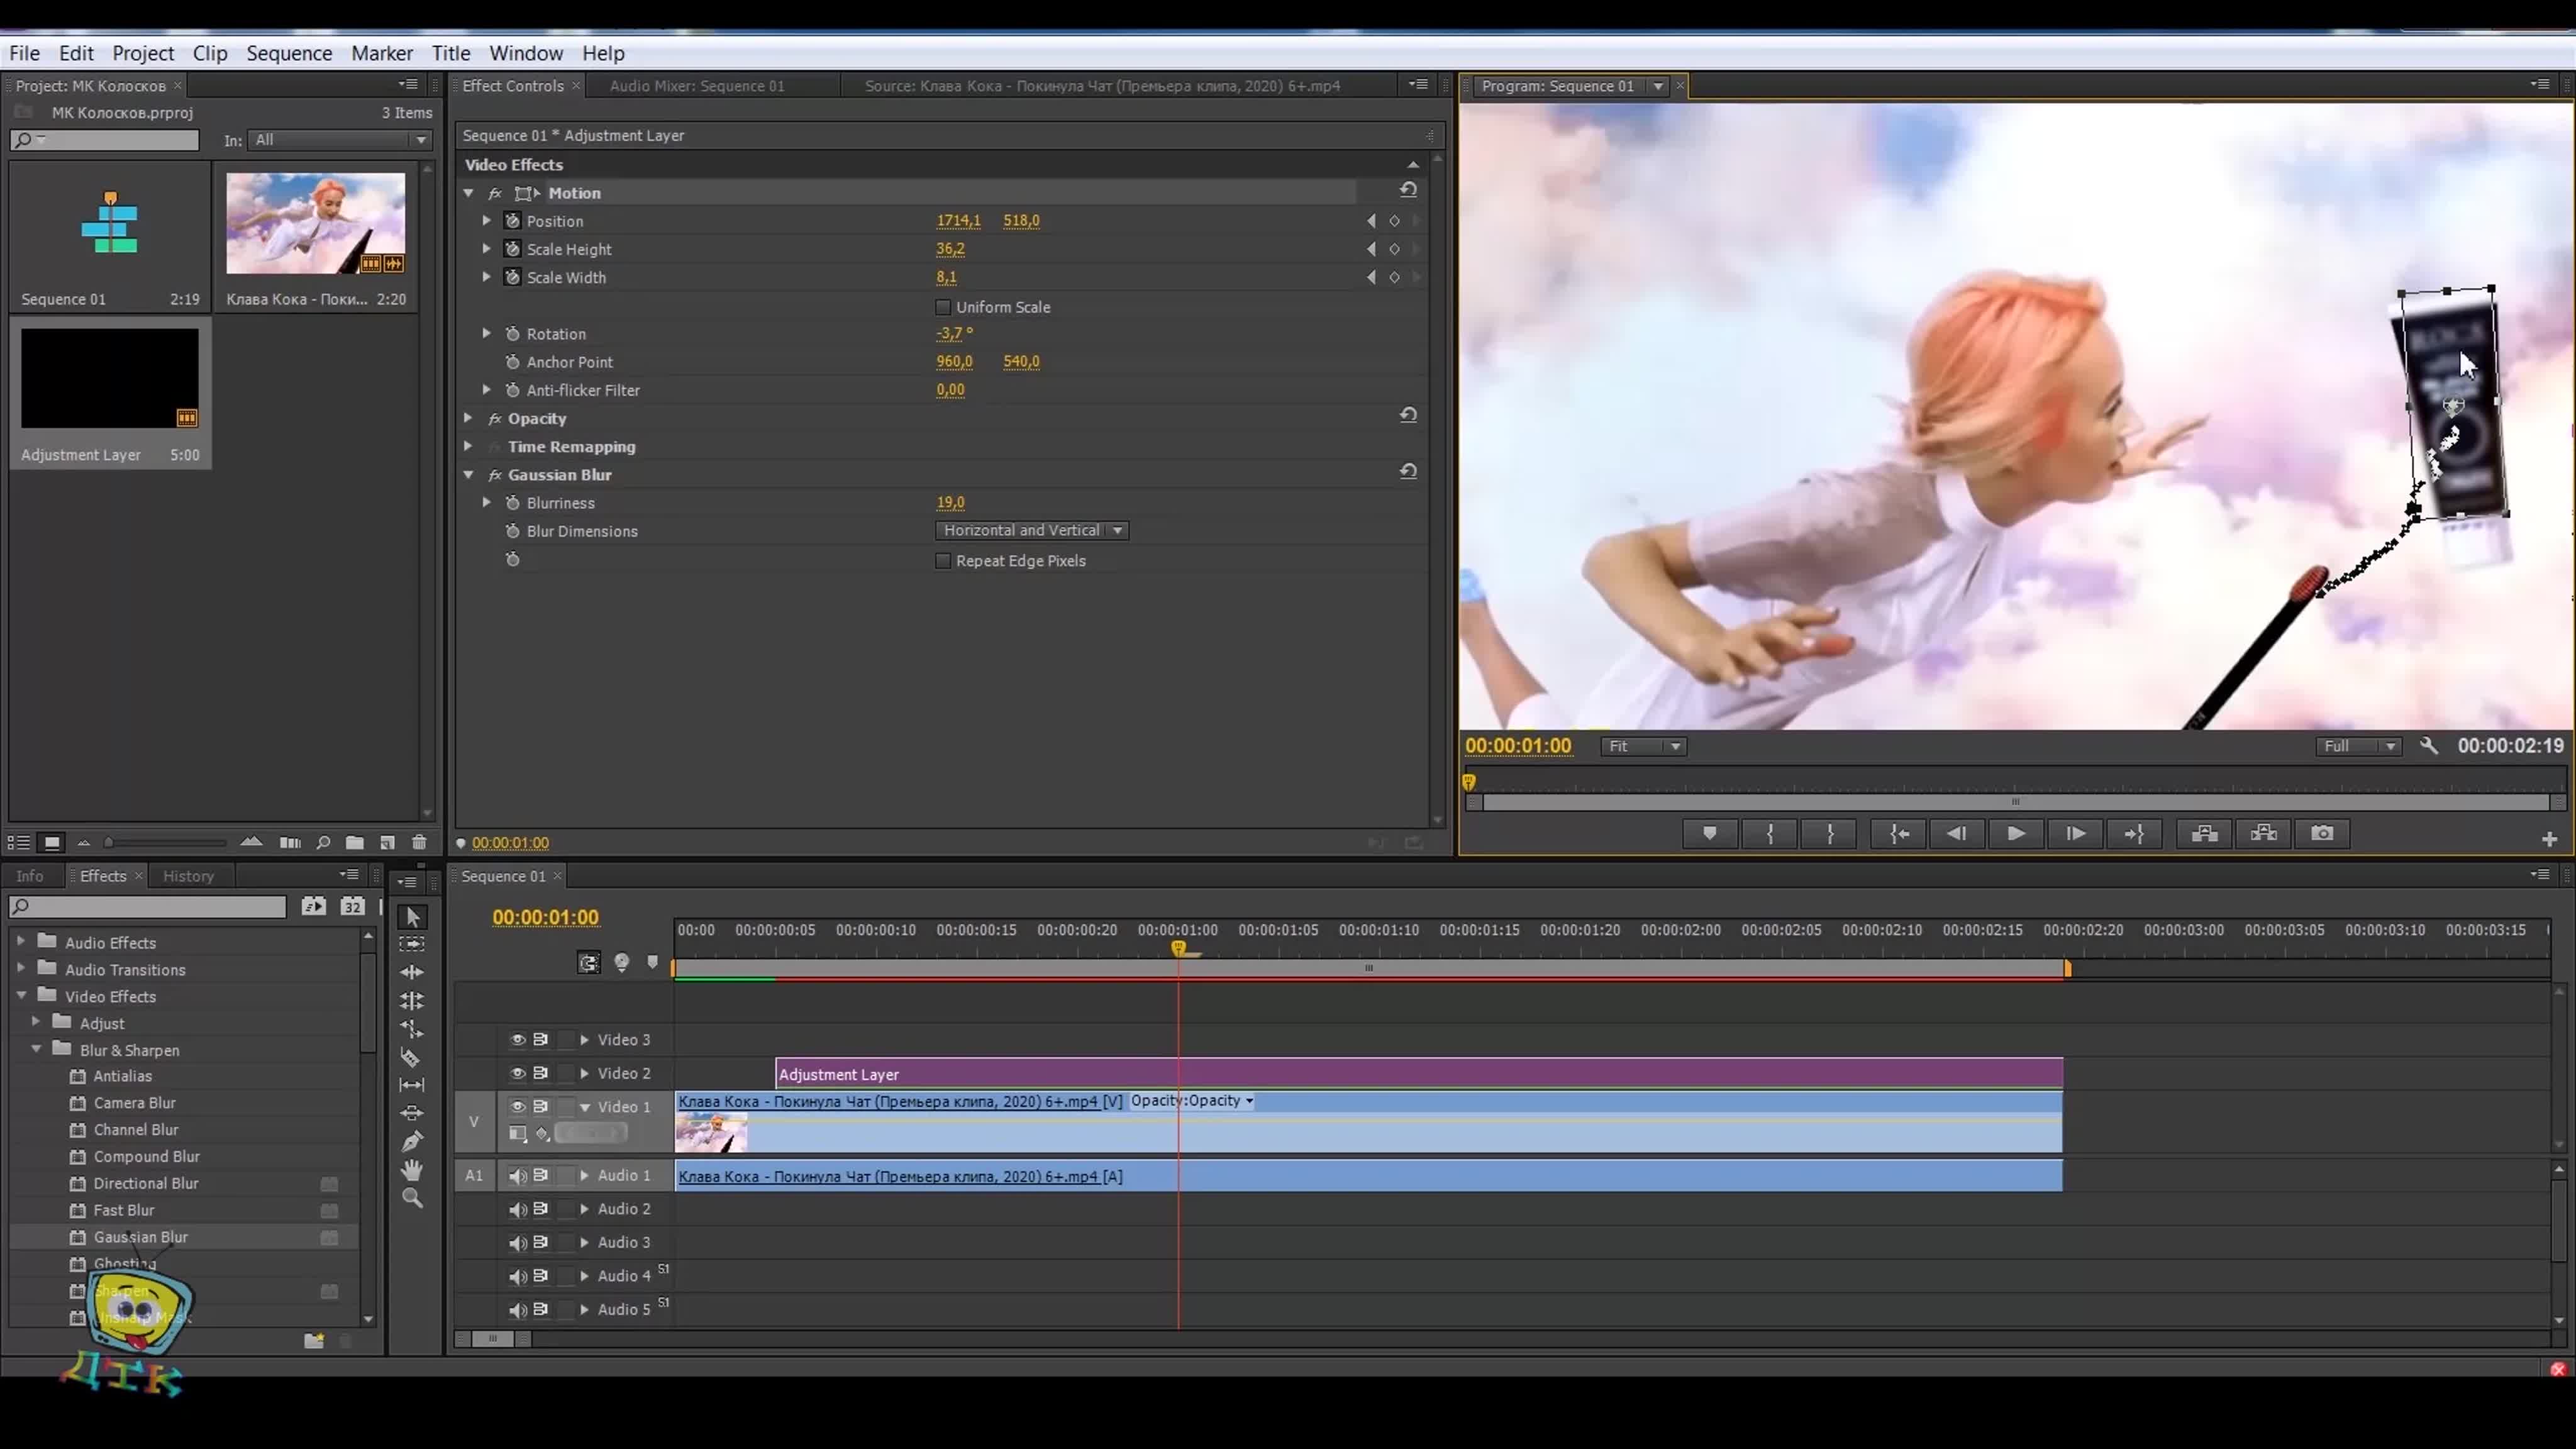2576x1449 pixels.
Task: Toggle Snap in timeline
Action: pyautogui.click(x=589, y=962)
